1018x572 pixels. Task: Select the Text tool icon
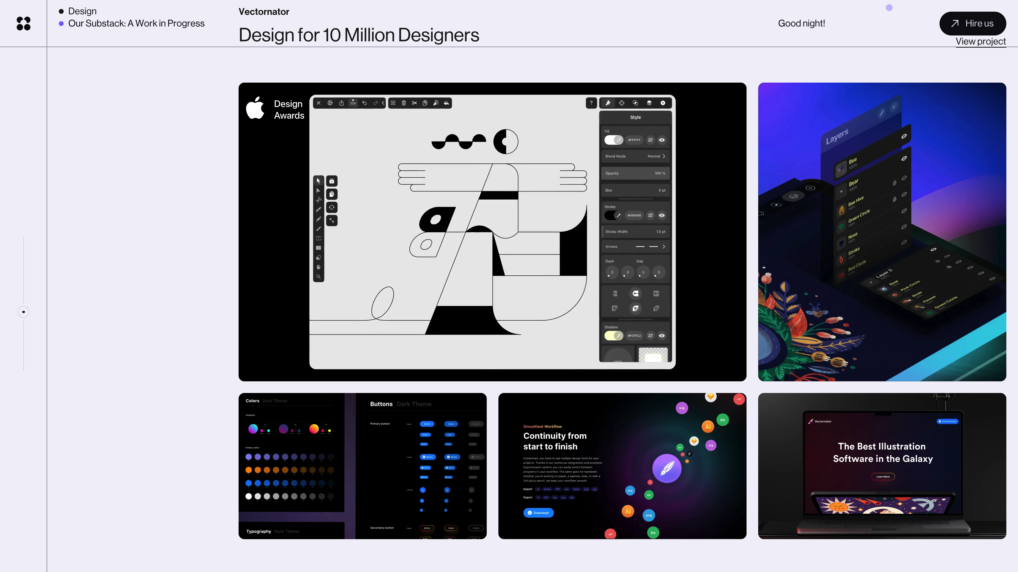[318, 238]
